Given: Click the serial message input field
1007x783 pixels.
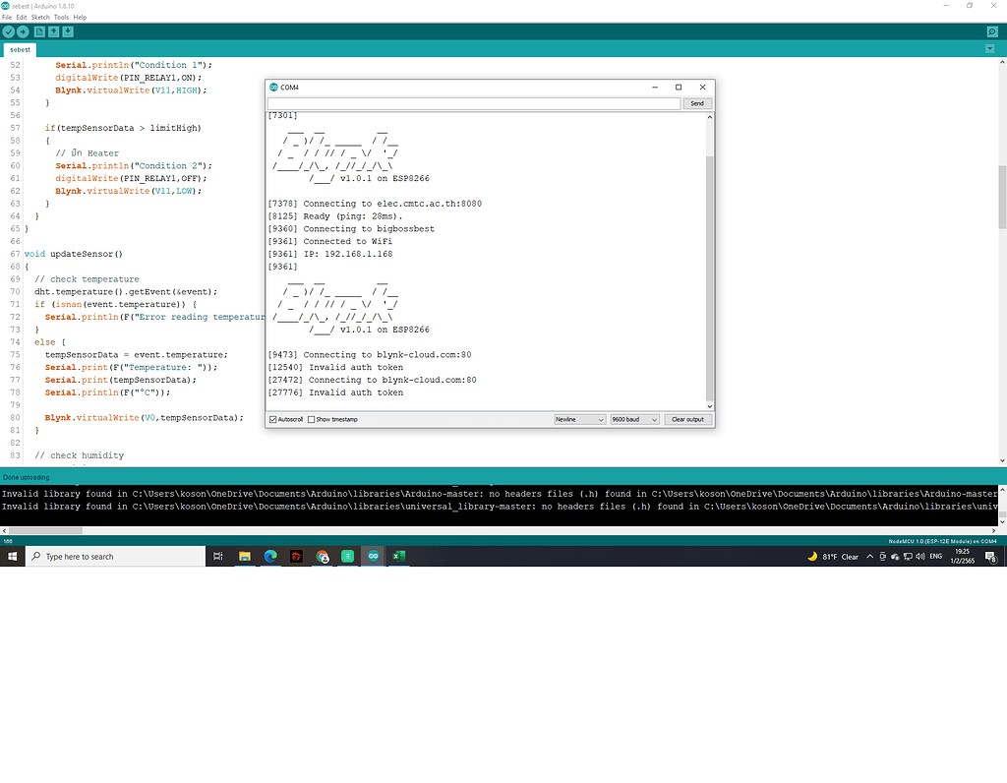Looking at the screenshot, I should 474,103.
